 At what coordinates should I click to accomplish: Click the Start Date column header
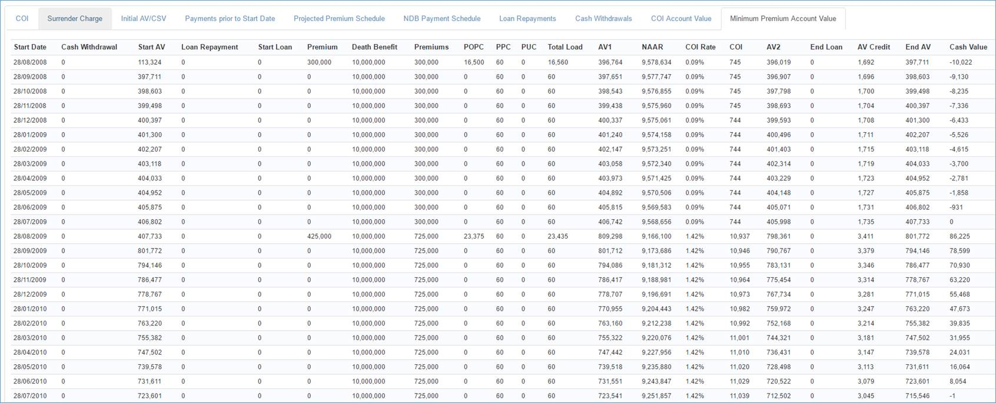30,47
